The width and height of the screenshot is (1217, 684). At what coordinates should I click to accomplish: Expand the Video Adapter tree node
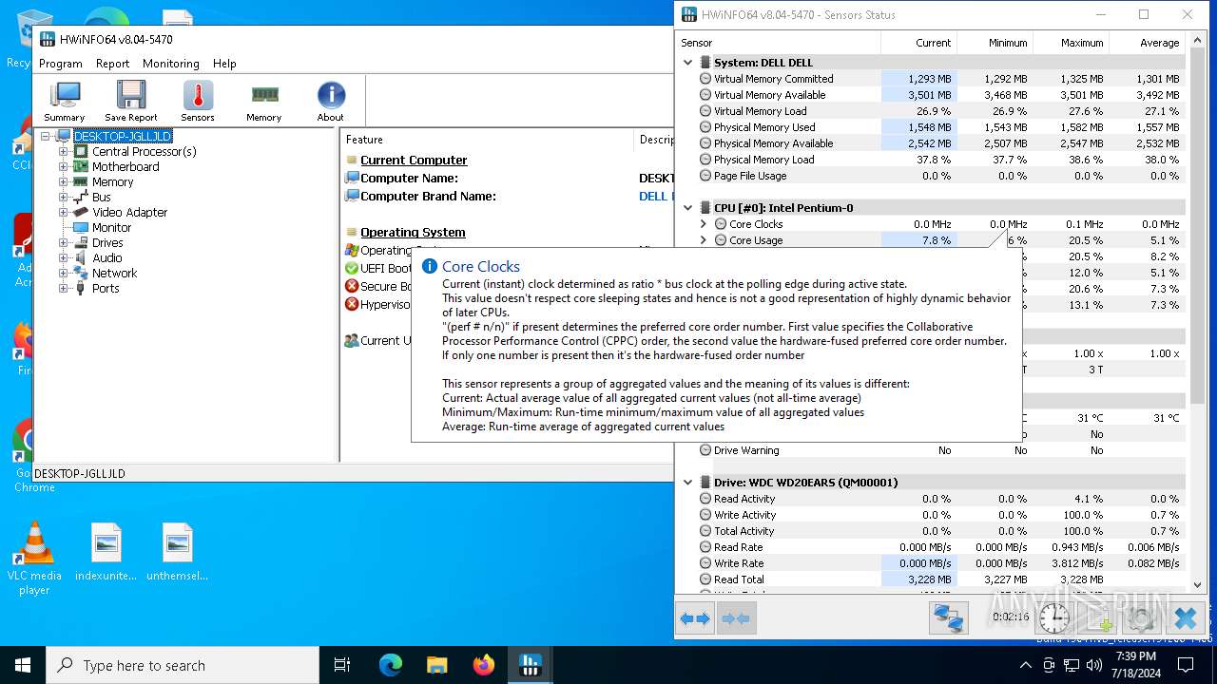click(64, 212)
